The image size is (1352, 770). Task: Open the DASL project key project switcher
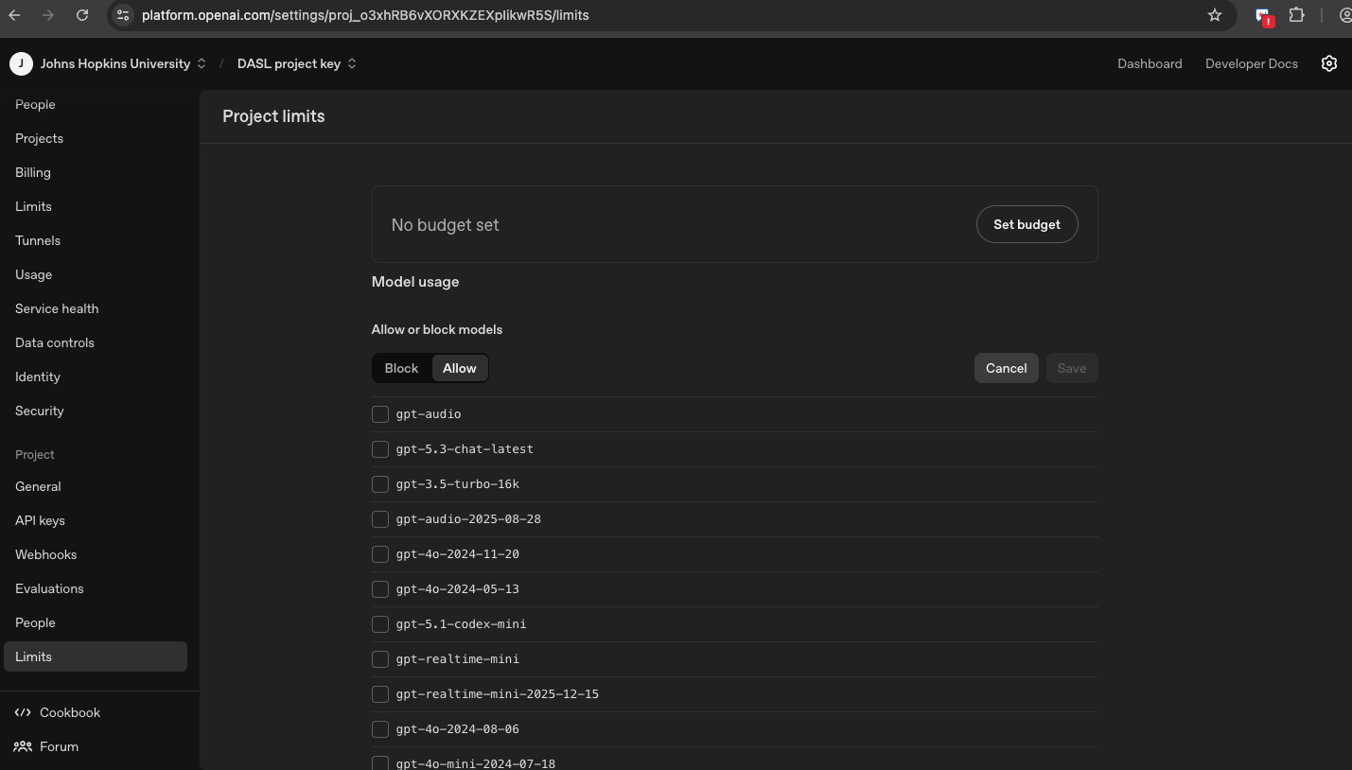297,63
